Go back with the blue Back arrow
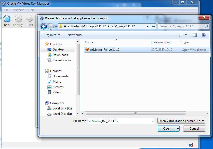Screen dimensions: 213x149 [44, 26]
